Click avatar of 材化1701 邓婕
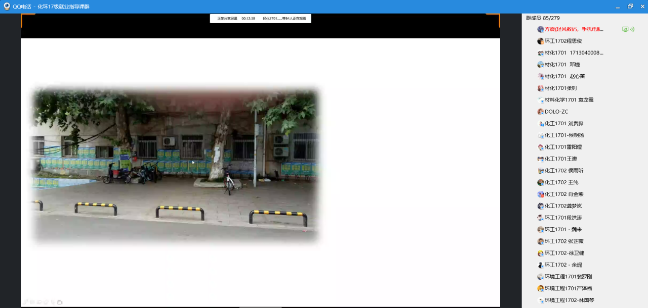Screen dimensions: 648x308 point(541,65)
